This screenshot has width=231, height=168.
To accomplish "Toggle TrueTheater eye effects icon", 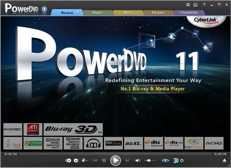I will click(x=165, y=160).
